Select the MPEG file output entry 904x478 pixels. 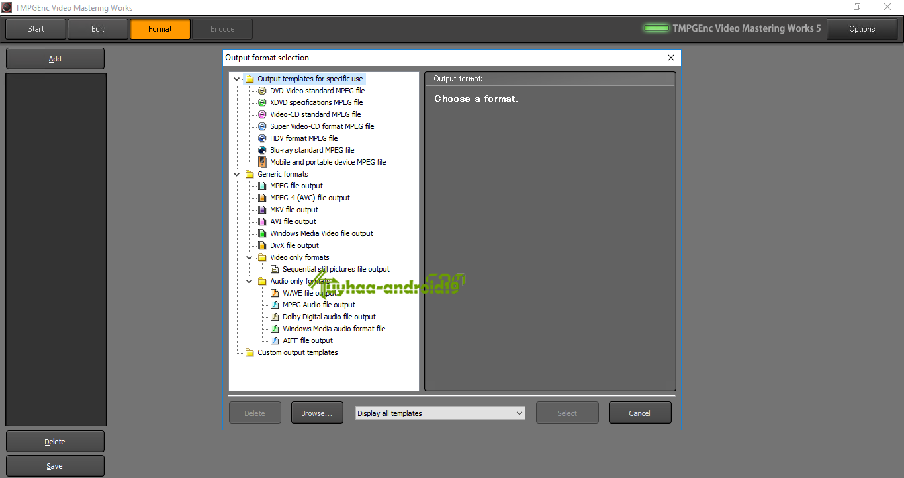296,186
